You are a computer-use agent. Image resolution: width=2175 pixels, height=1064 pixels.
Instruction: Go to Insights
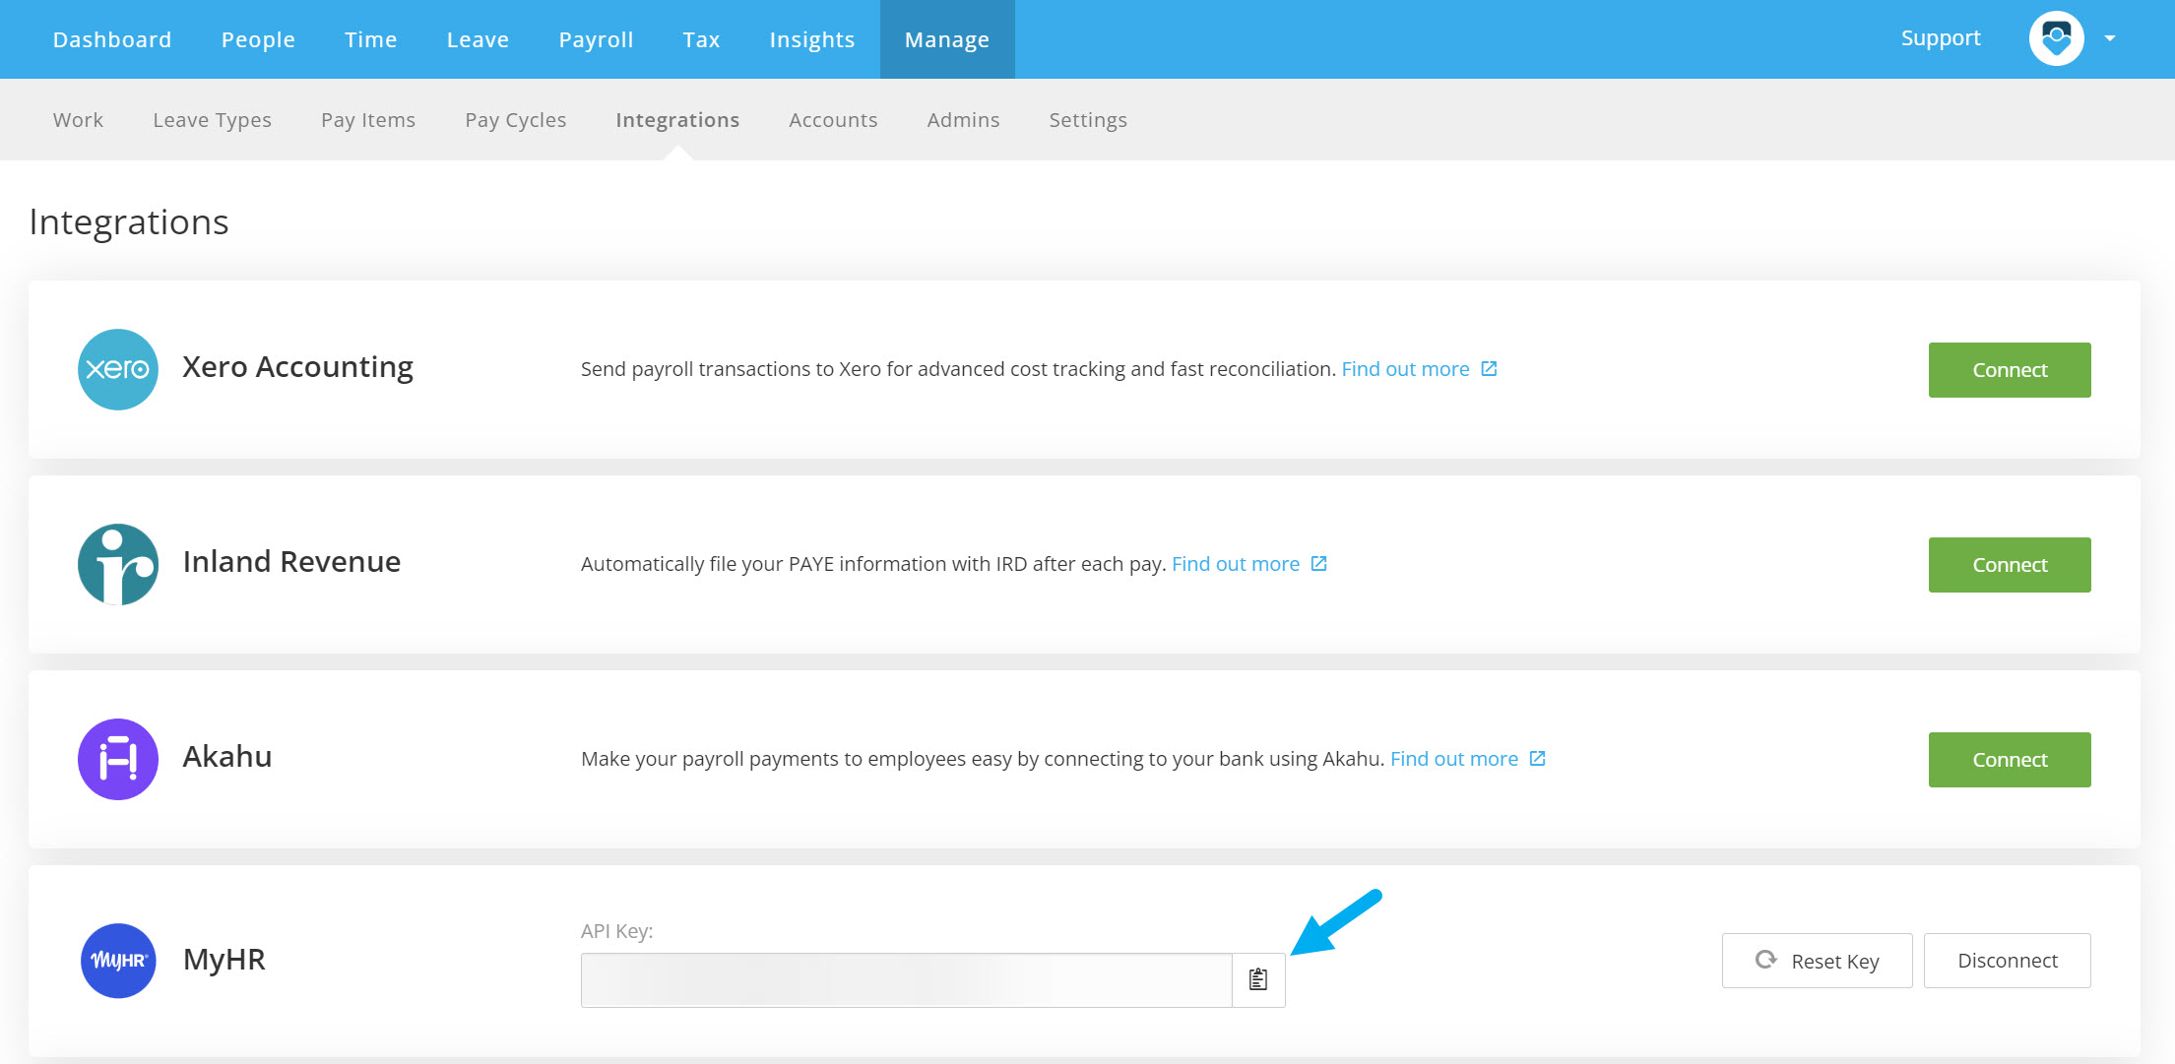[812, 39]
